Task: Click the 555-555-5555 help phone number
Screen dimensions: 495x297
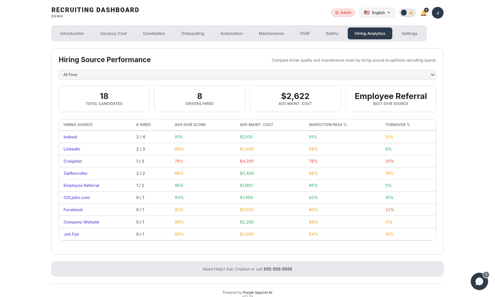Action: coord(278,269)
